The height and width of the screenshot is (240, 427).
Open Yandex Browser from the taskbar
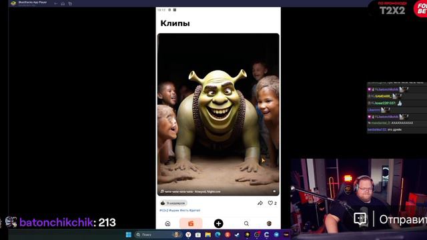pos(188,235)
